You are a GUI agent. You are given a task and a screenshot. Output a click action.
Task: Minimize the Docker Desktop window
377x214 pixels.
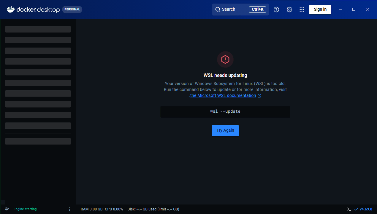pyautogui.click(x=340, y=10)
